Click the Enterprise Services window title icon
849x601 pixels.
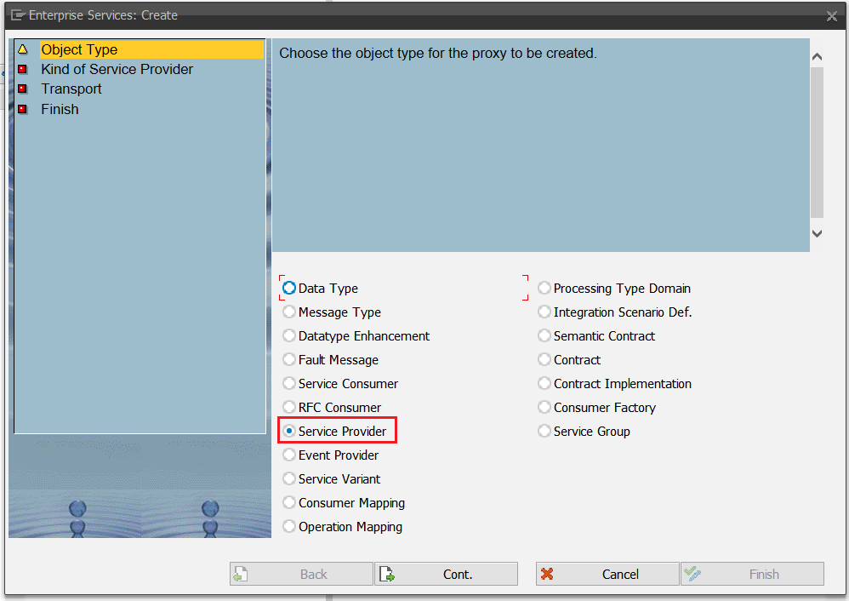16,15
